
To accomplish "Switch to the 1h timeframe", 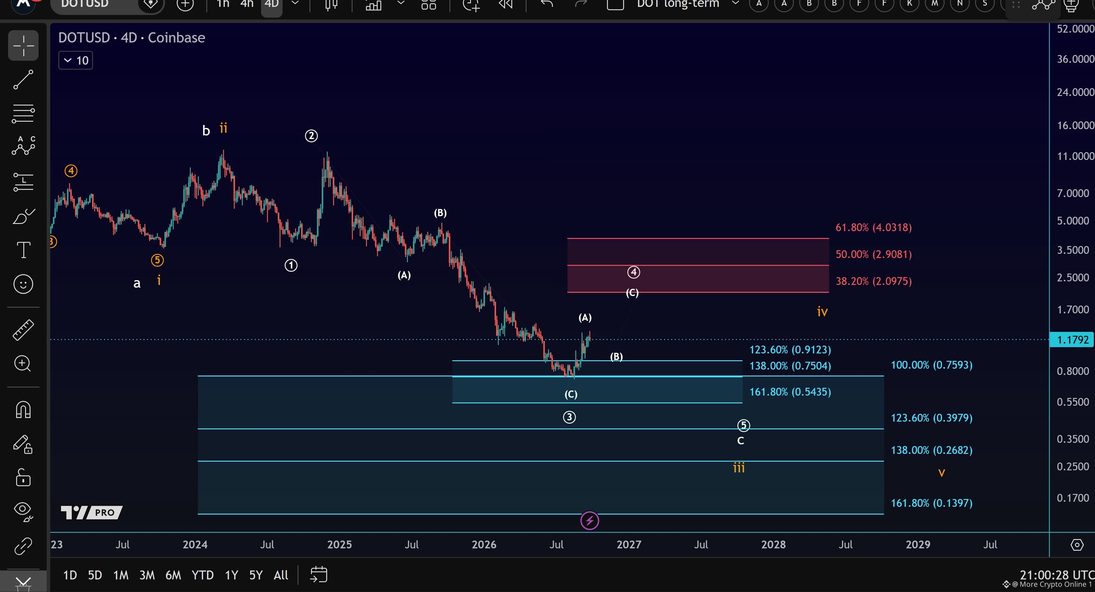I will pos(223,4).
